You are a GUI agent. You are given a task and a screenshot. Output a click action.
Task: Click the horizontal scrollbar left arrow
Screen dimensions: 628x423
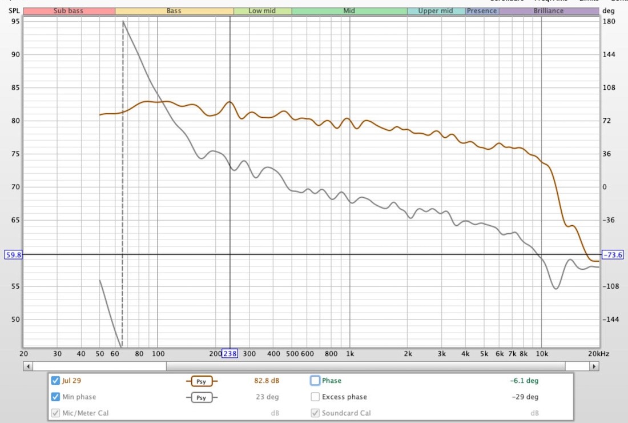pos(28,366)
